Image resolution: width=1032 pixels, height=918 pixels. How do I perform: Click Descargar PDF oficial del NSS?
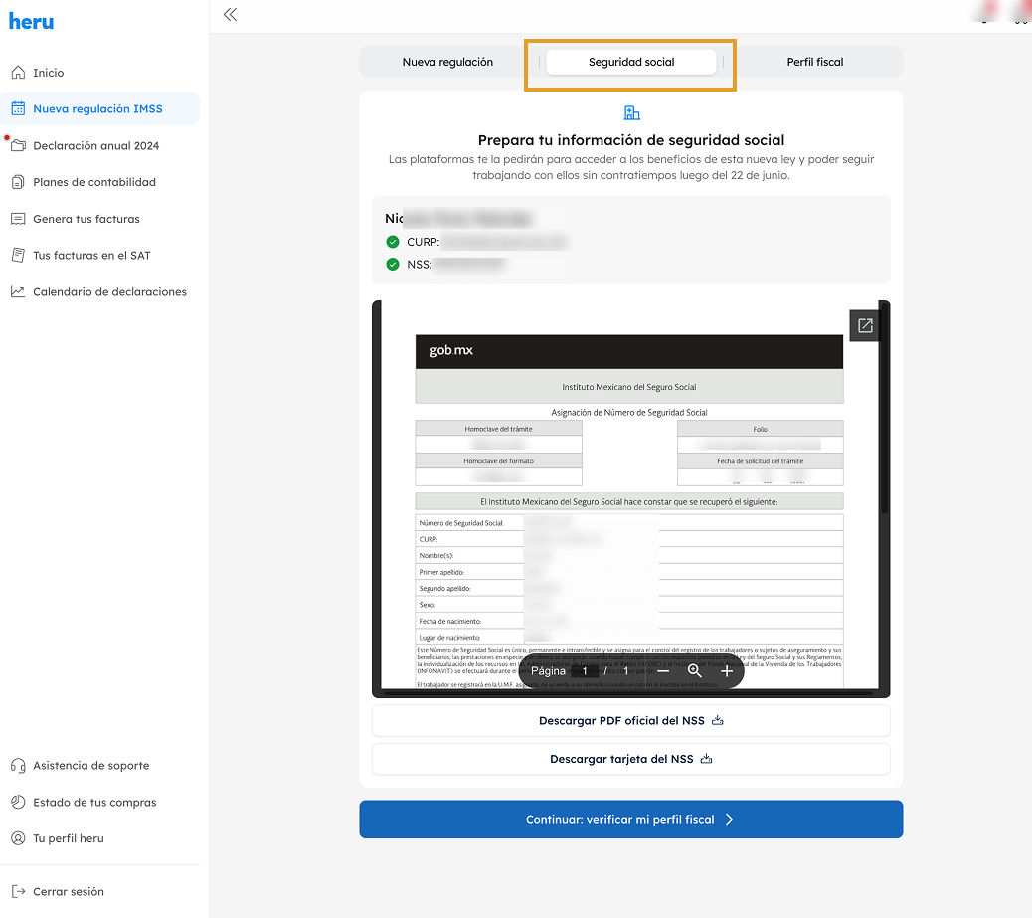tap(631, 720)
